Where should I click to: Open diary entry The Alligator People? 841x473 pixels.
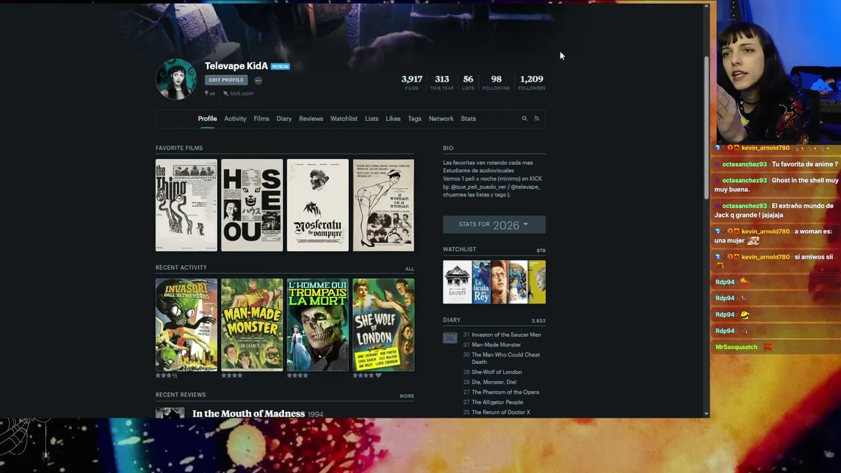pyautogui.click(x=497, y=402)
